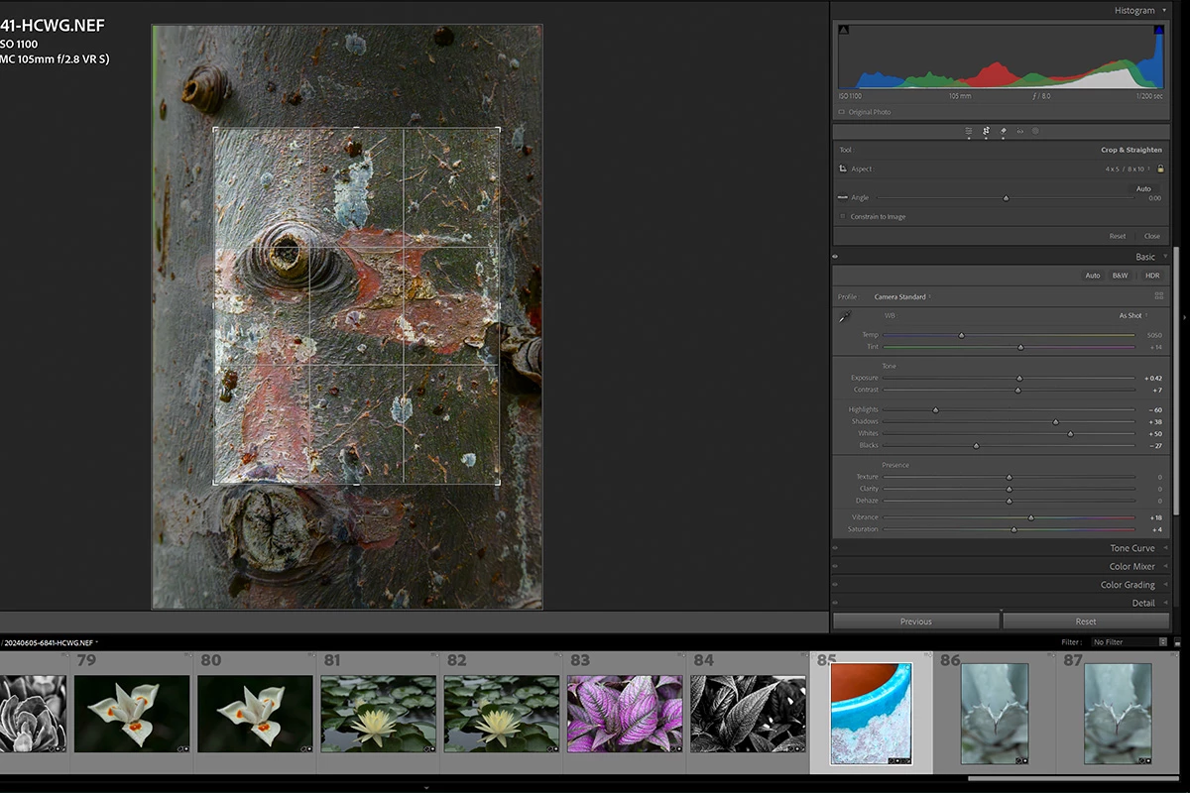Expand the Detail panel
Screen dimensions: 1190x793
tap(1165, 603)
